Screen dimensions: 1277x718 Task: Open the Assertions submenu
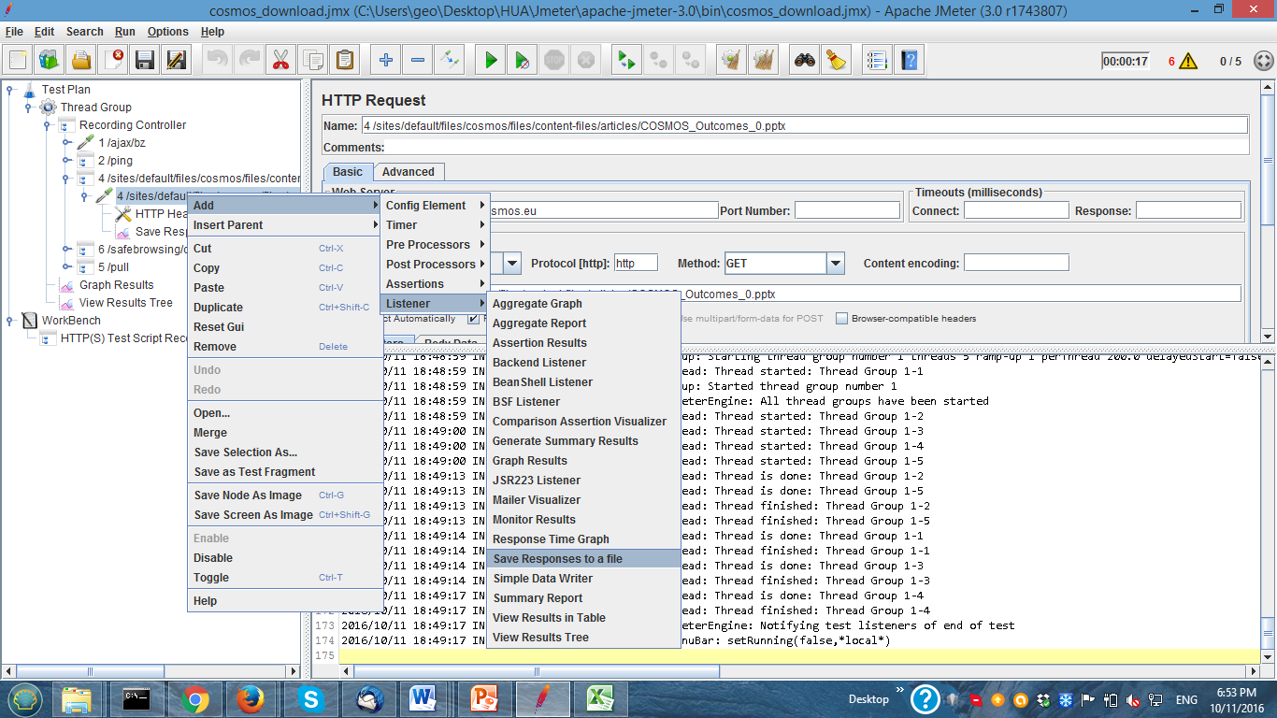[x=436, y=284]
